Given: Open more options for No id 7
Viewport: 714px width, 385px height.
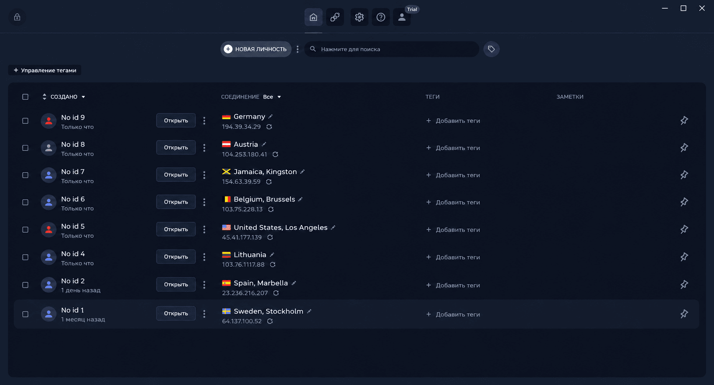Looking at the screenshot, I should 204,175.
